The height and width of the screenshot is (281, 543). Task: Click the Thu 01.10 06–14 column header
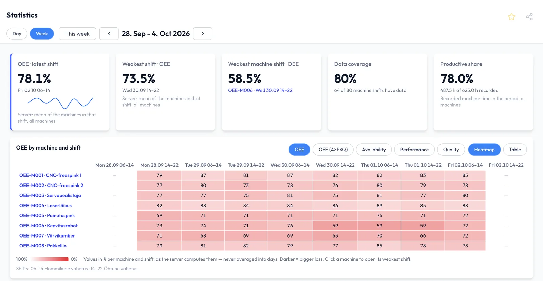[x=379, y=165]
